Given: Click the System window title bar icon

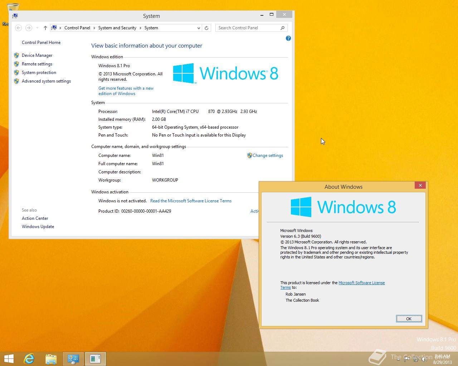Looking at the screenshot, I should coord(15,16).
